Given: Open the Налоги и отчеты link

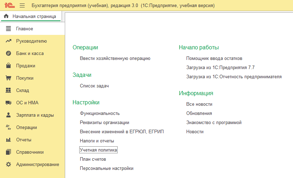Looking at the screenshot, I should click(x=97, y=141).
